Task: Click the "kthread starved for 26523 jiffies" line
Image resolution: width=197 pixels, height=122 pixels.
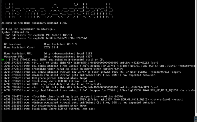Action: [92, 99]
